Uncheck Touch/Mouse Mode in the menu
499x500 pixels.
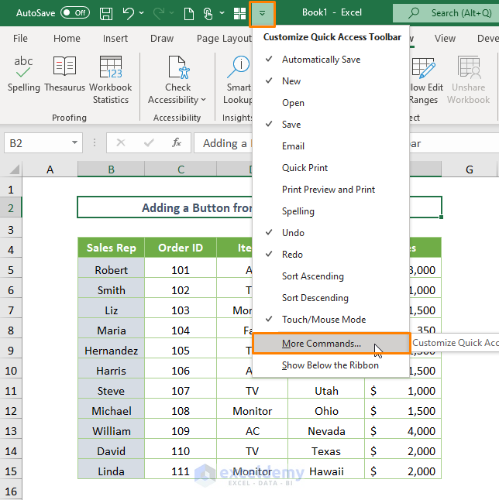coord(323,320)
